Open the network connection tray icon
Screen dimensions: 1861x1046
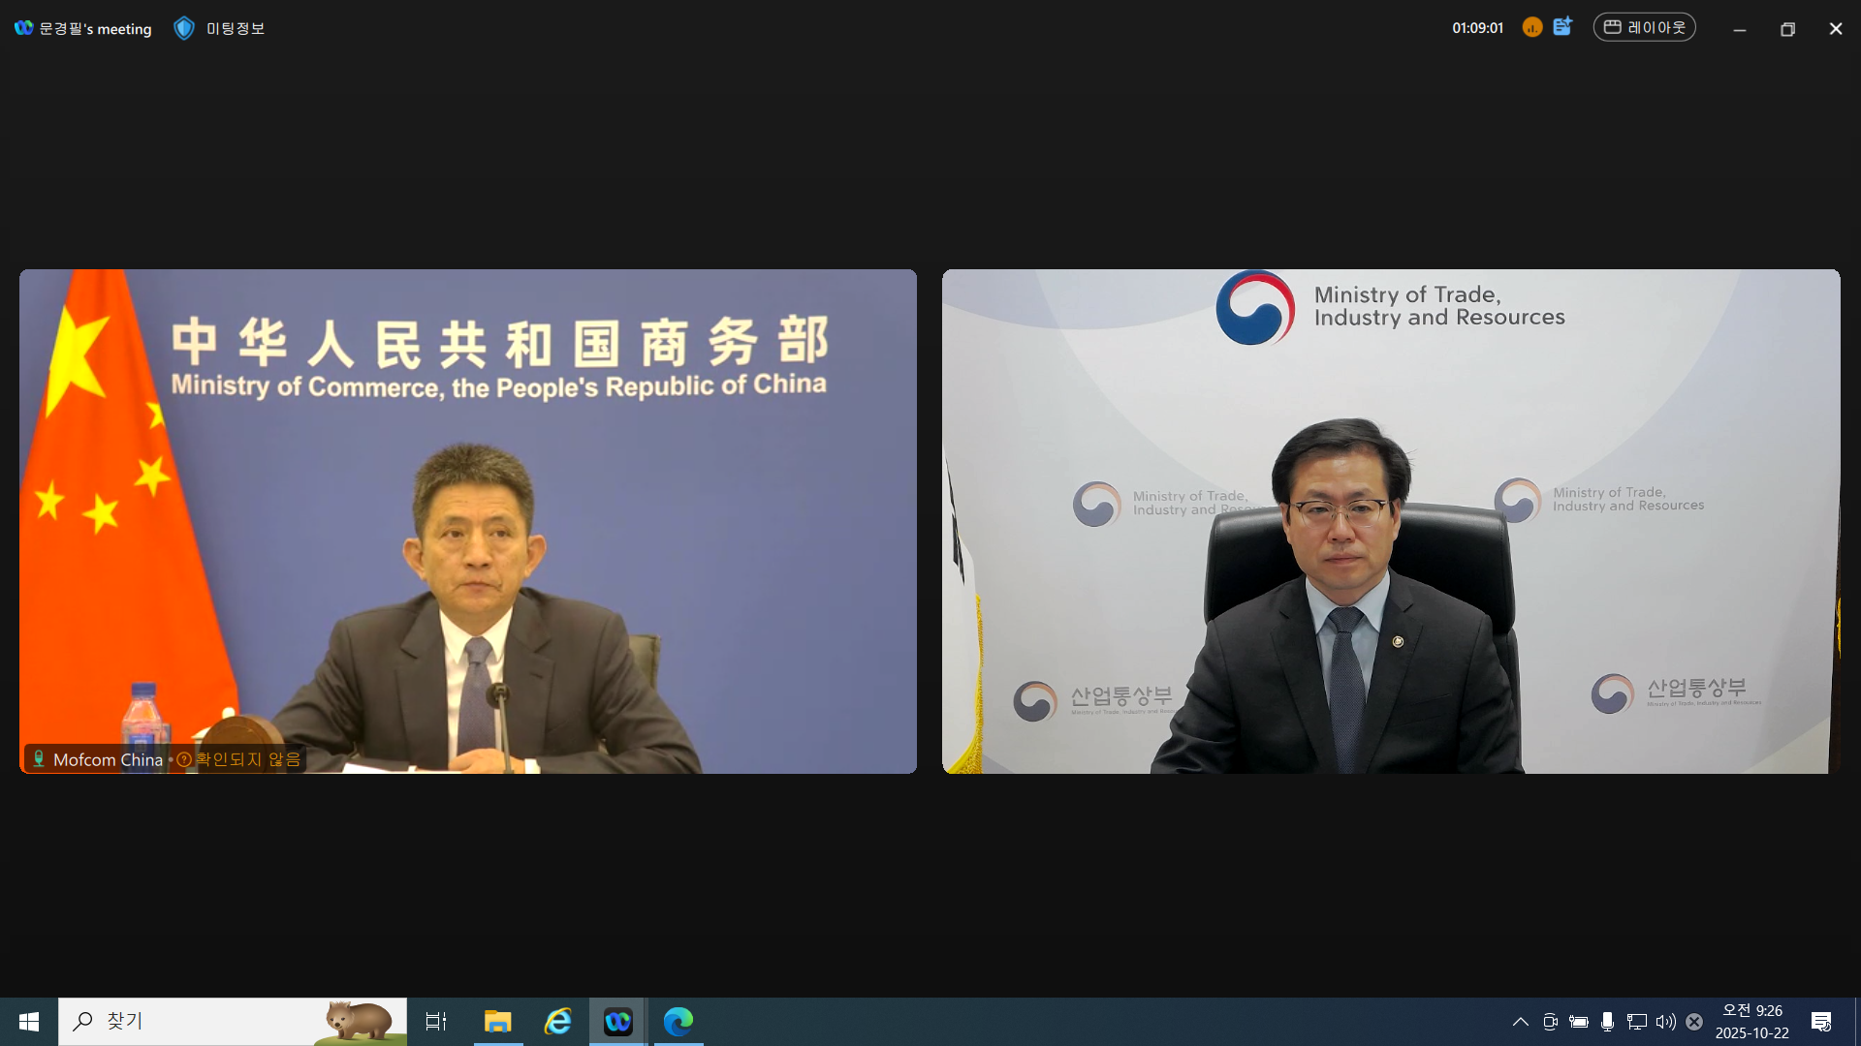[x=1637, y=1022]
